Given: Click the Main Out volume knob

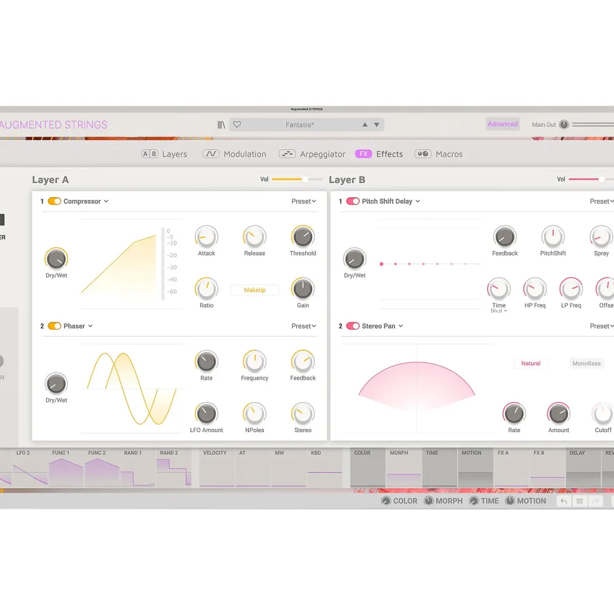Looking at the screenshot, I should tap(564, 125).
